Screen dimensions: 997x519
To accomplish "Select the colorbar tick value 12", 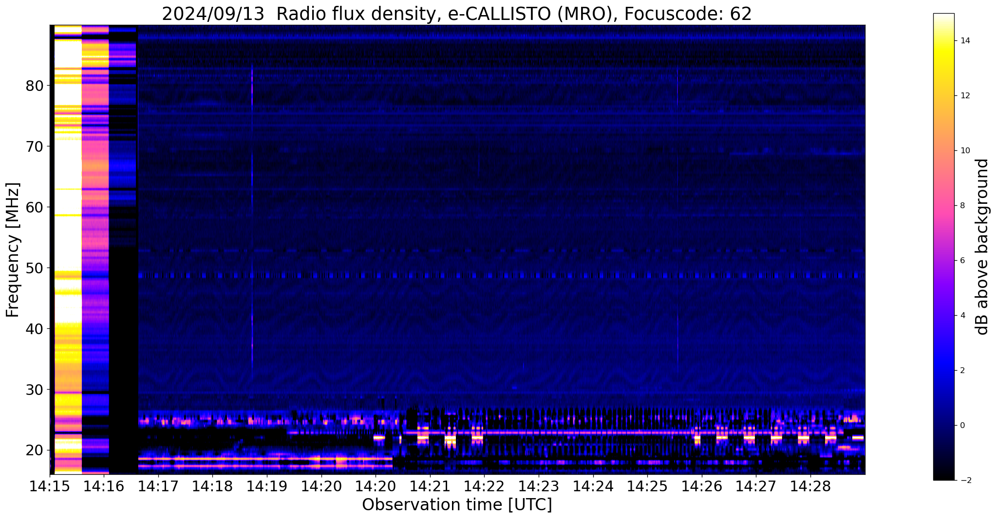I will pyautogui.click(x=965, y=96).
